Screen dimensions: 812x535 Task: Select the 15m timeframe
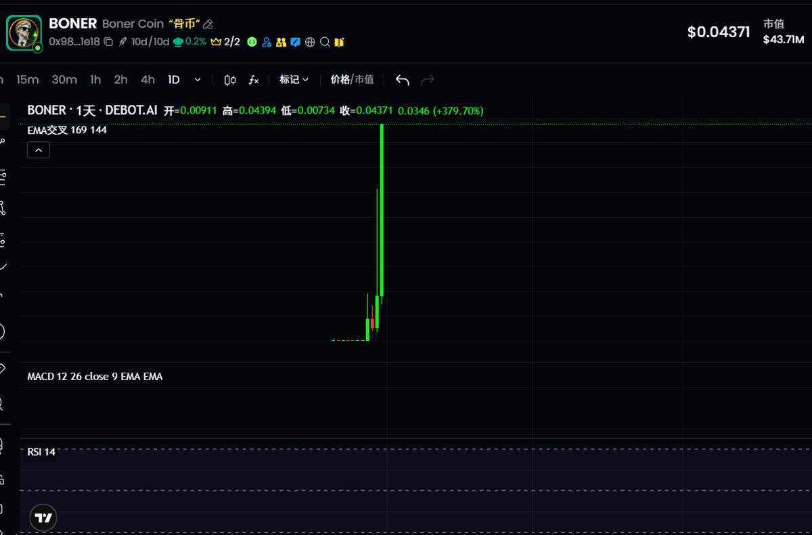pos(27,80)
